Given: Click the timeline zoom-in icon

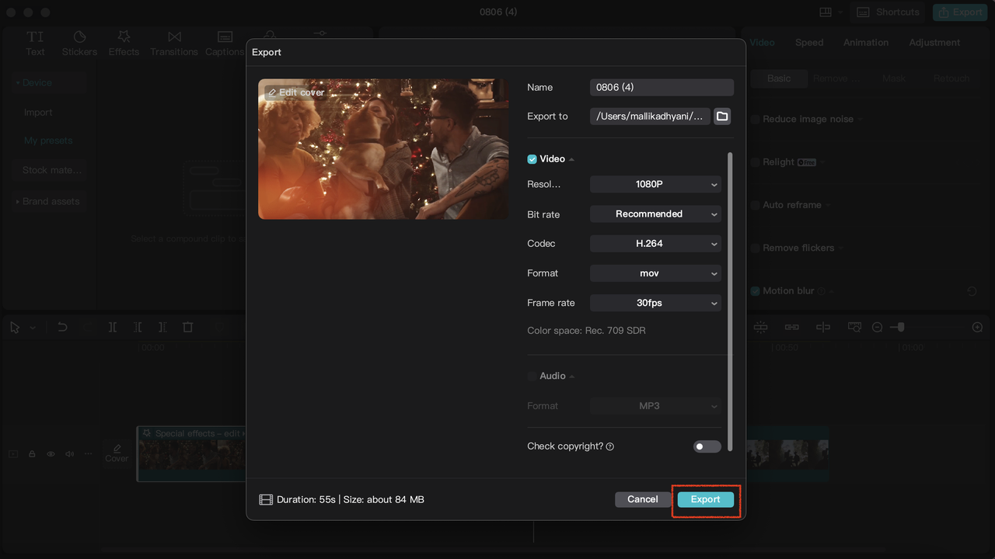Looking at the screenshot, I should tap(977, 327).
